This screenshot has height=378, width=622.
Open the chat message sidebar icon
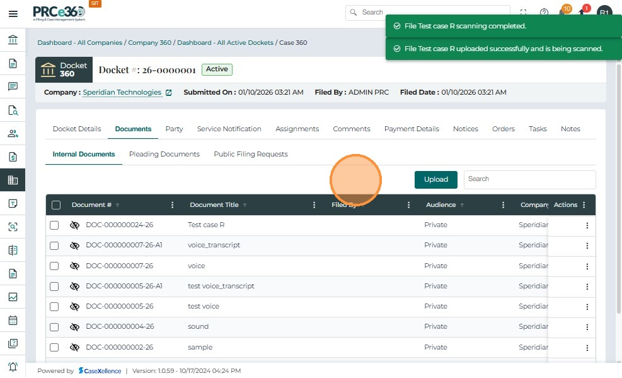point(13,86)
